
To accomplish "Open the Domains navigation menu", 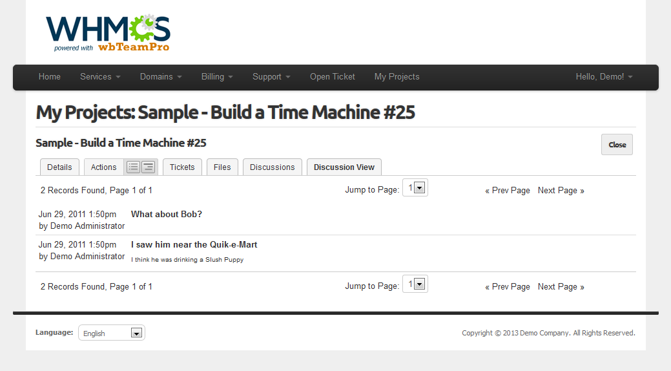I will coord(161,77).
